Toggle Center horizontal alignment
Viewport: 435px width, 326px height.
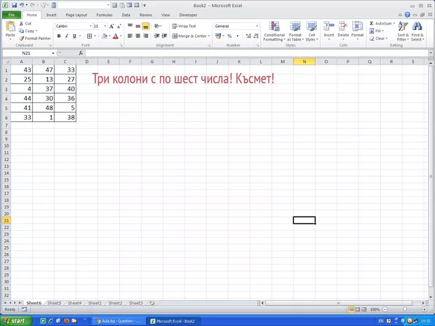(138, 36)
